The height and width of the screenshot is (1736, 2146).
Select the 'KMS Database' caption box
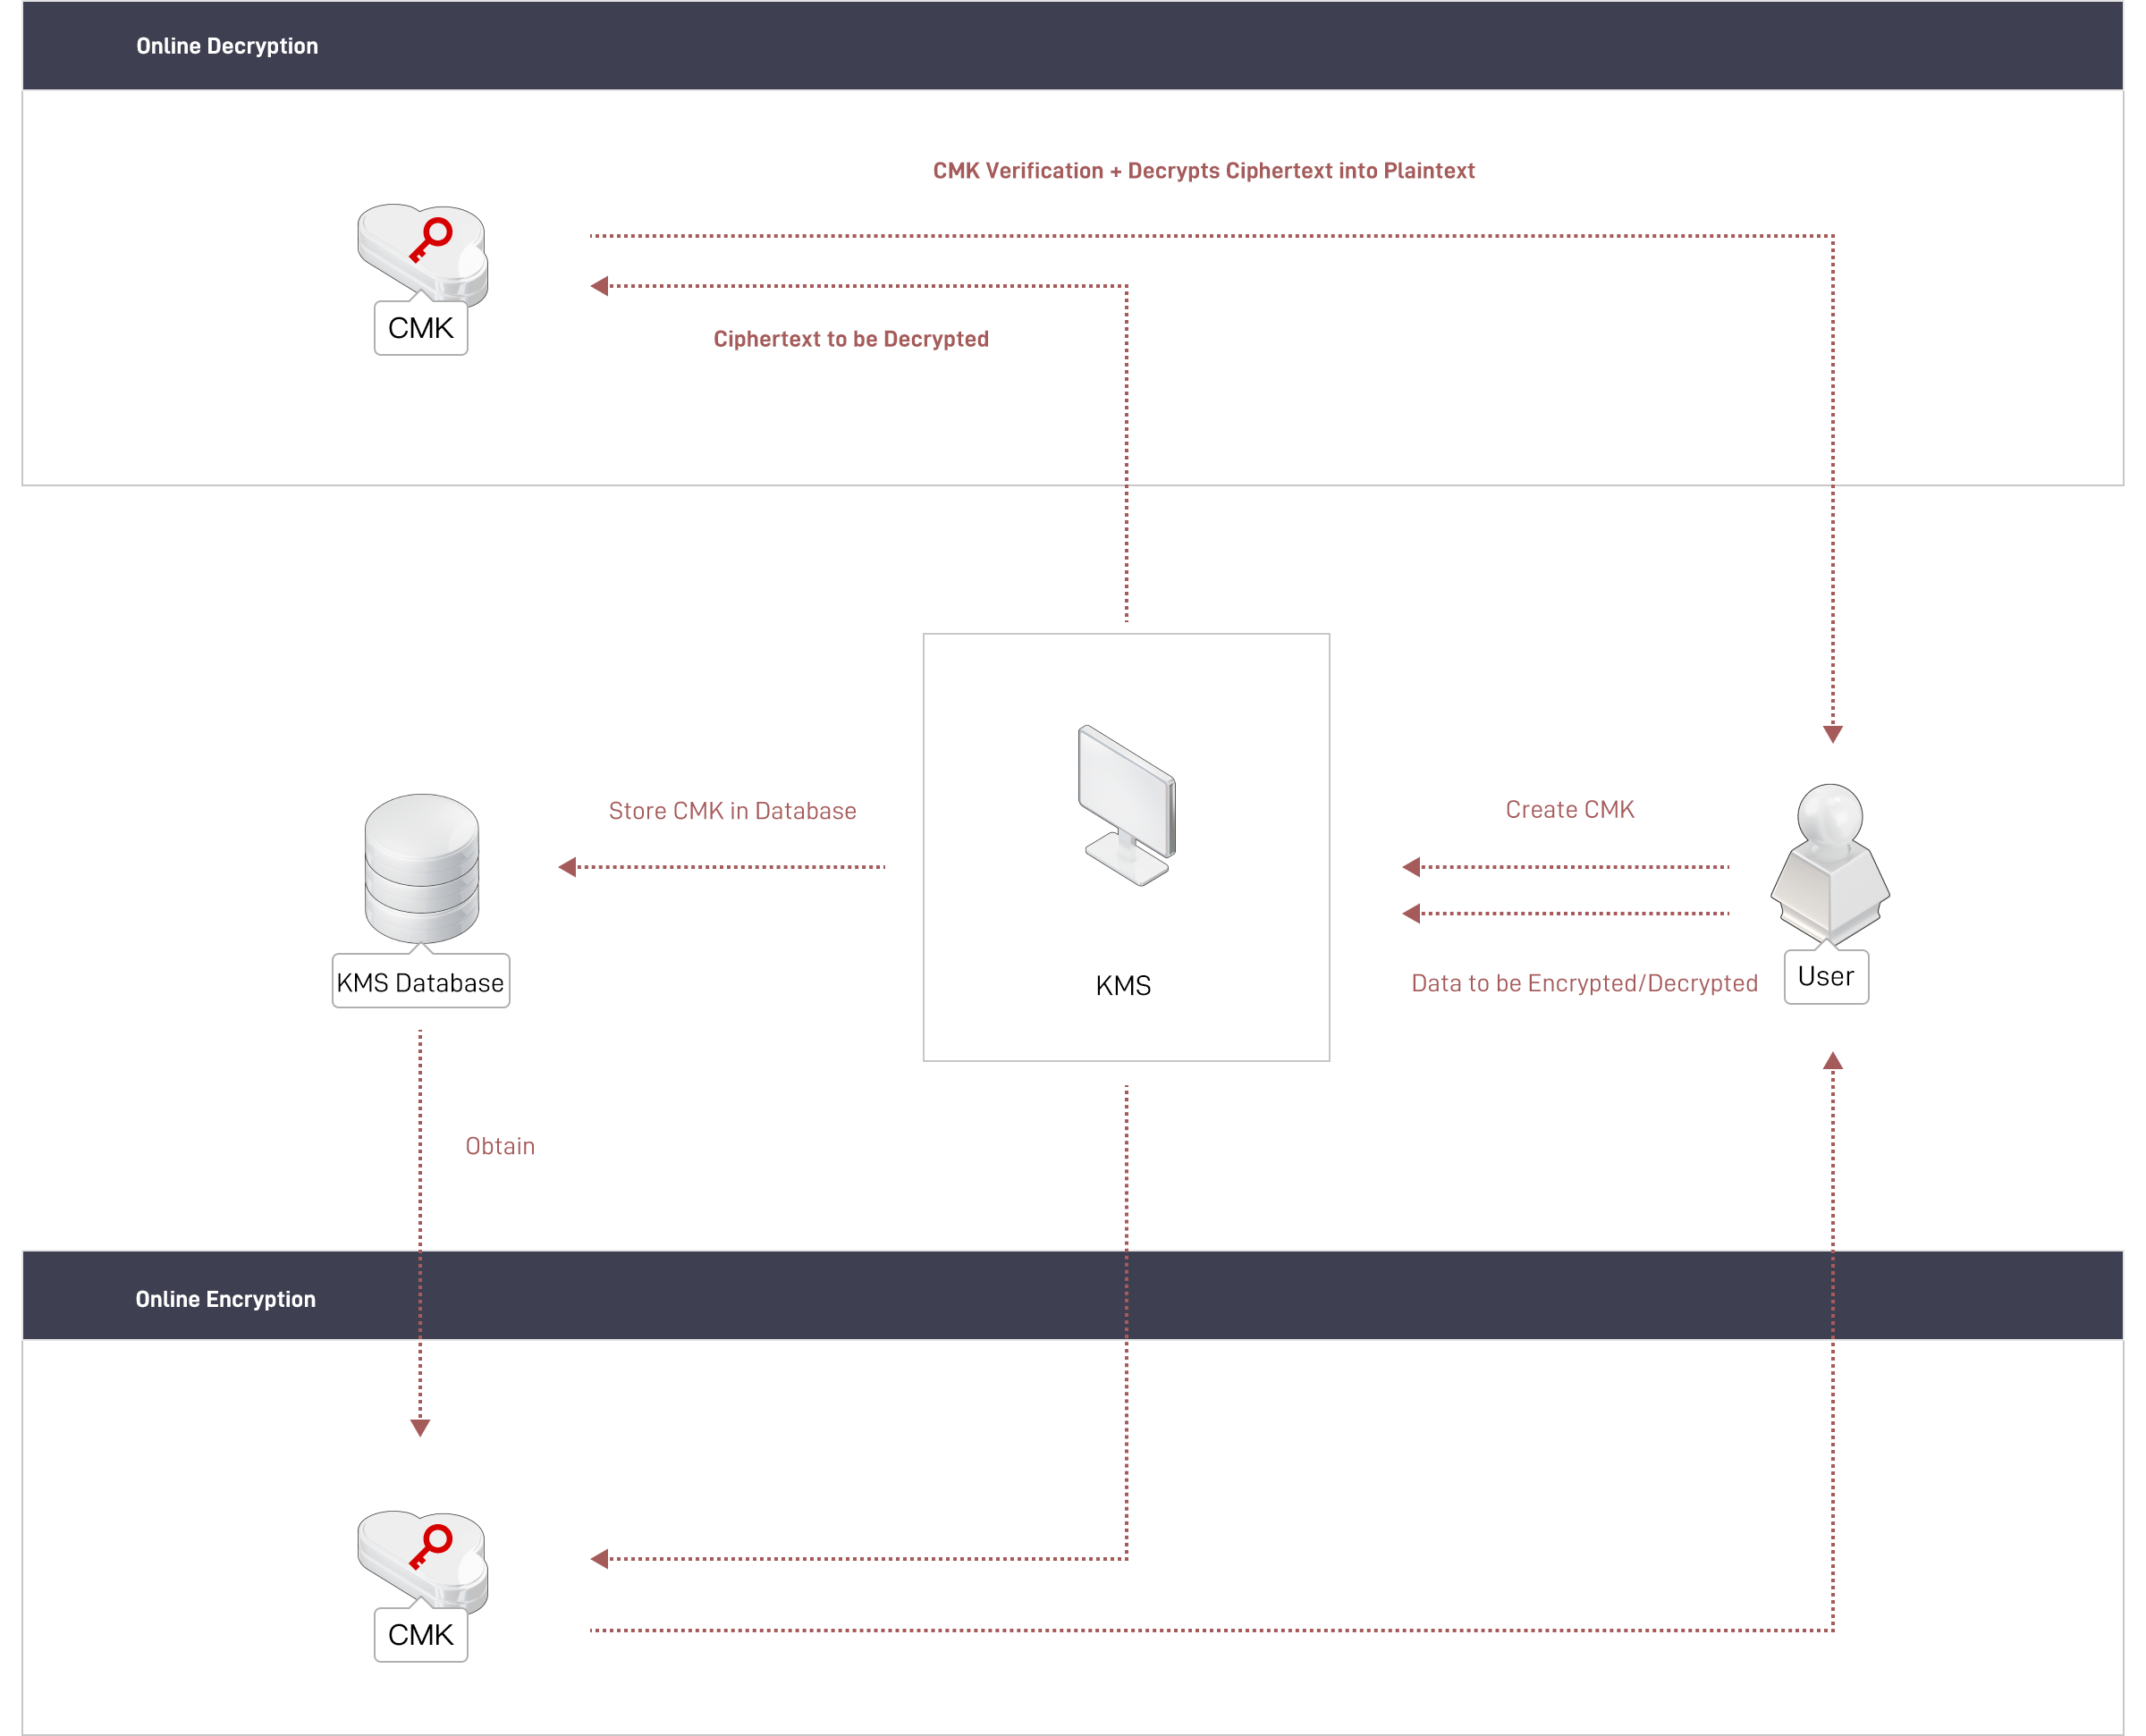pos(420,982)
